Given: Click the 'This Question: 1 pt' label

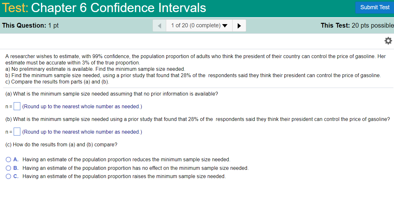Looking at the screenshot, I should [x=31, y=25].
